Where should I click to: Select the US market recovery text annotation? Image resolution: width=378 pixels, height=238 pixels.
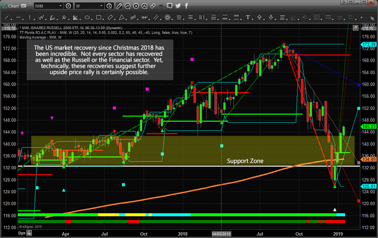(x=100, y=60)
